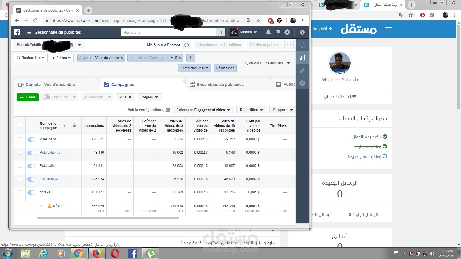Click the Mostaql logo in the background window

pos(359,29)
